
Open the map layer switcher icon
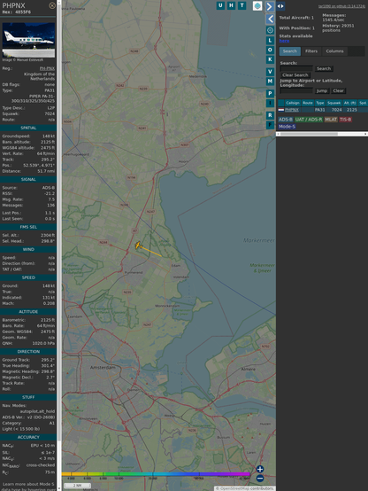257,6
